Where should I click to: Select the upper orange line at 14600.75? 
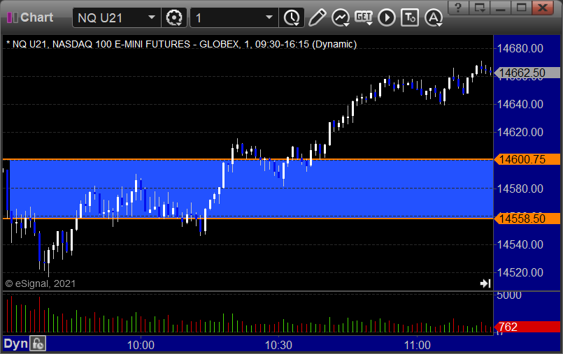pos(248,159)
